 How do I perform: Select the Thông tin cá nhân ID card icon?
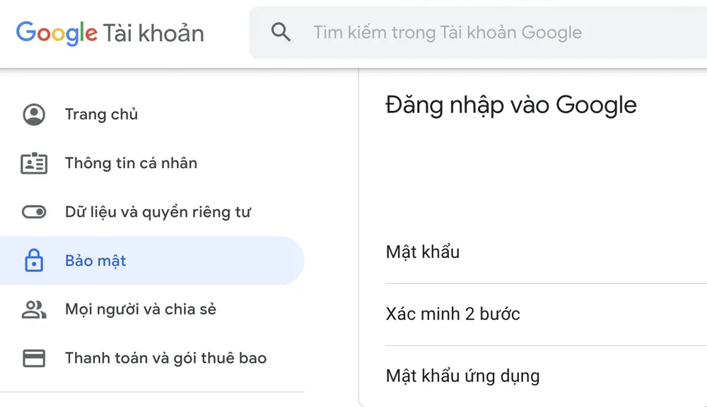[33, 163]
